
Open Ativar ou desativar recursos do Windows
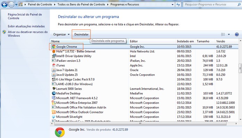point(28,34)
